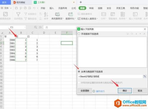Click the 有效性 data validation icon
148x109 pixels.
click(x=123, y=14)
